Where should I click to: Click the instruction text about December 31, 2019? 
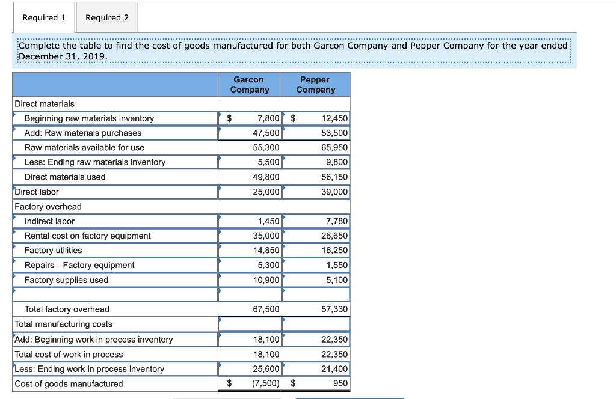point(294,51)
